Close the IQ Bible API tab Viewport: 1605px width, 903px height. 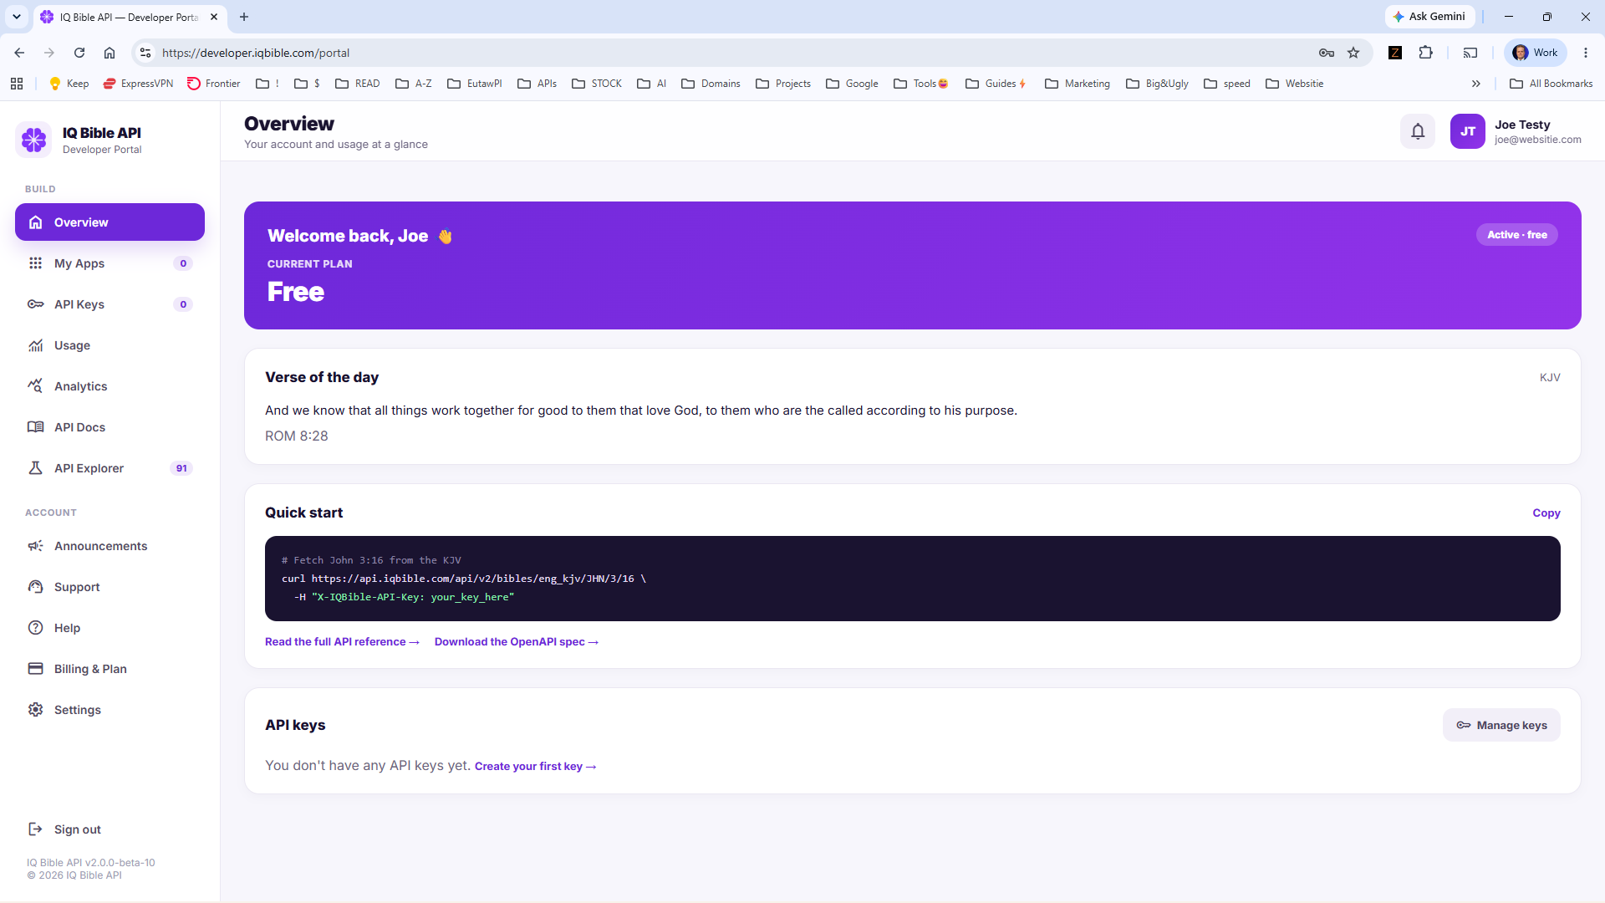(x=214, y=17)
